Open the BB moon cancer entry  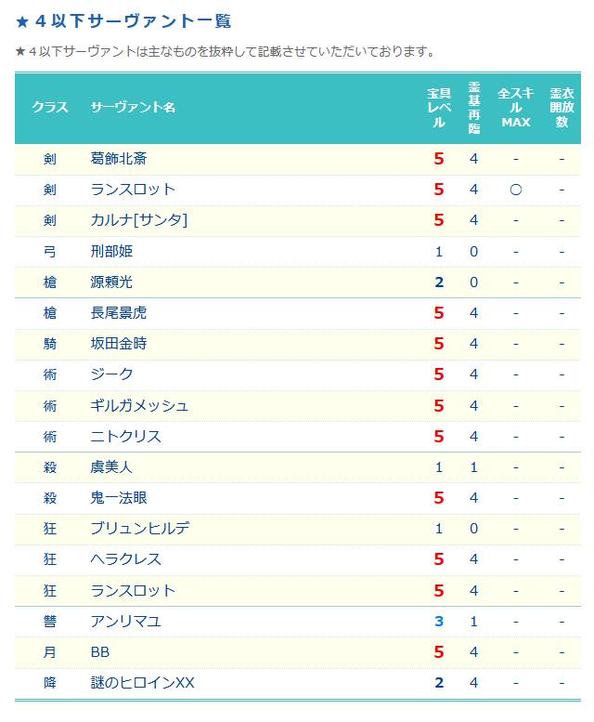coord(99,652)
